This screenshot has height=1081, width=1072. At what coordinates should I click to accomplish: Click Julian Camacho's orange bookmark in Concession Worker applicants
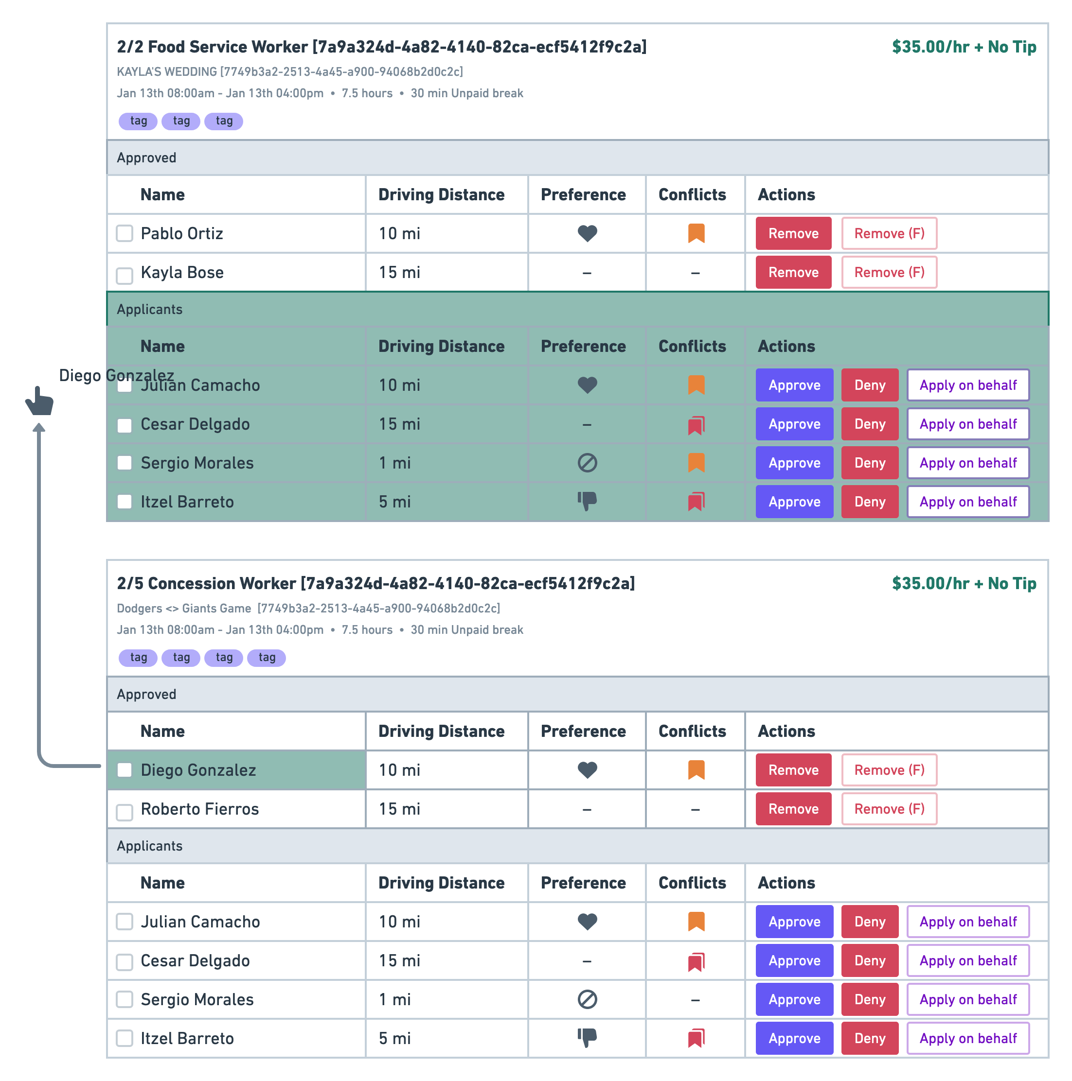tap(696, 922)
